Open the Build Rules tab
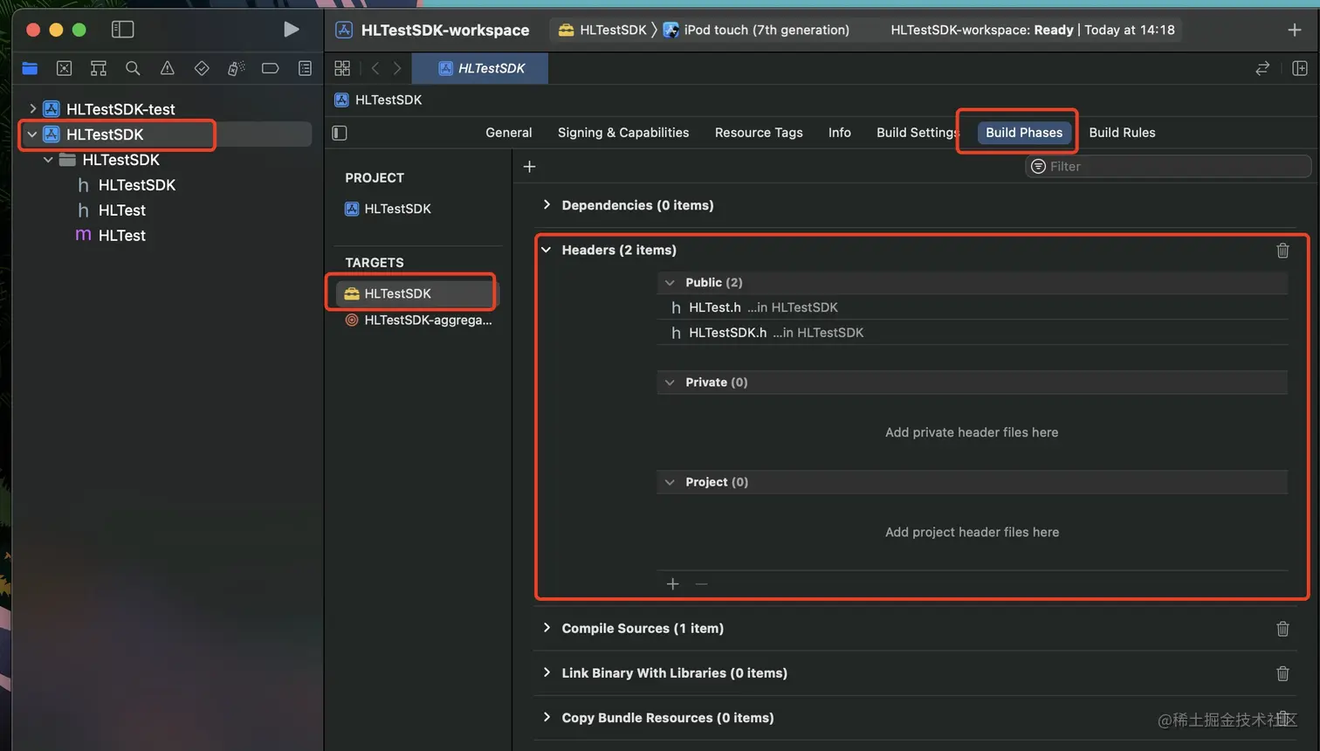Image resolution: width=1320 pixels, height=751 pixels. point(1122,133)
